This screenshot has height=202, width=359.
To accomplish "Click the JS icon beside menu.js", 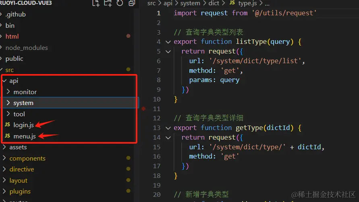I will click(x=7, y=136).
